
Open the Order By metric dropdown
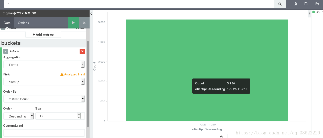coord(44,99)
